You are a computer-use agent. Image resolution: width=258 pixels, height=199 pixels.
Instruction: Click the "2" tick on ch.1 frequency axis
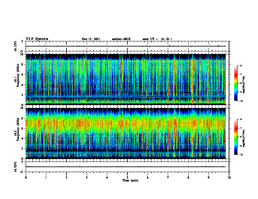pos(23,95)
